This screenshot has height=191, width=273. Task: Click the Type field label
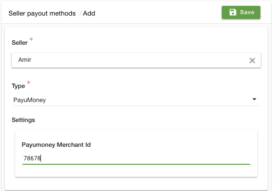[19, 86]
